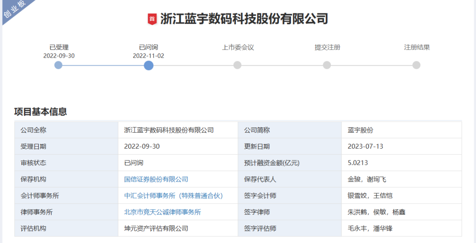The image size is (476, 243).
Task: Click the signing accountants 银雪姣，王佶恺
Action: point(370,196)
